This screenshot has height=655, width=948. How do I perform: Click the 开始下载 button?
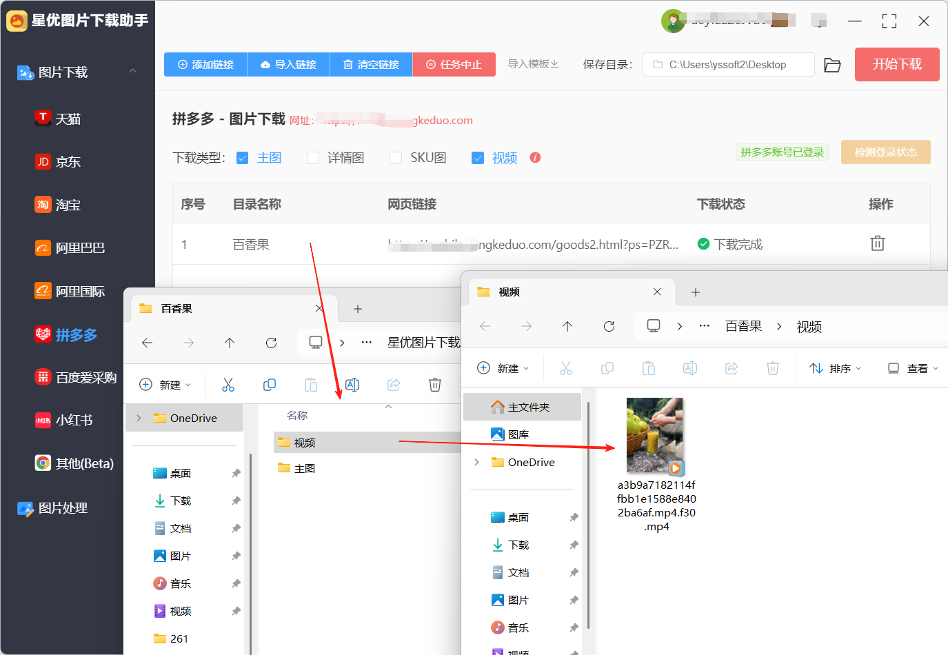pyautogui.click(x=897, y=64)
